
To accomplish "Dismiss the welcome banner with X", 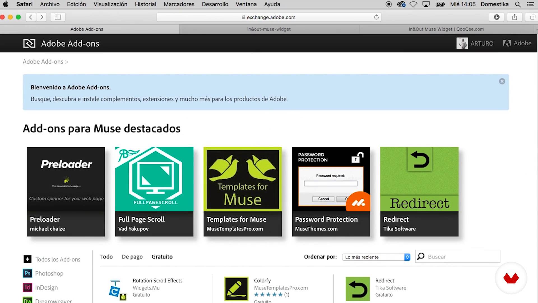I will click(502, 81).
